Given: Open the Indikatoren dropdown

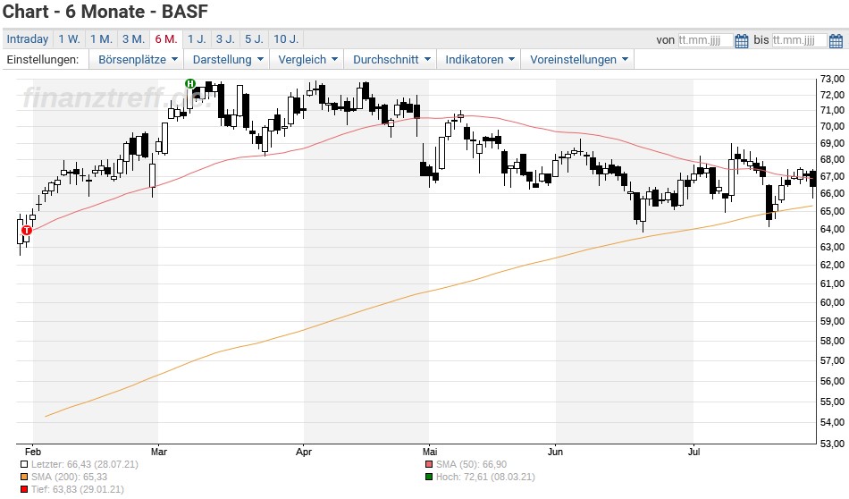Looking at the screenshot, I should (479, 60).
